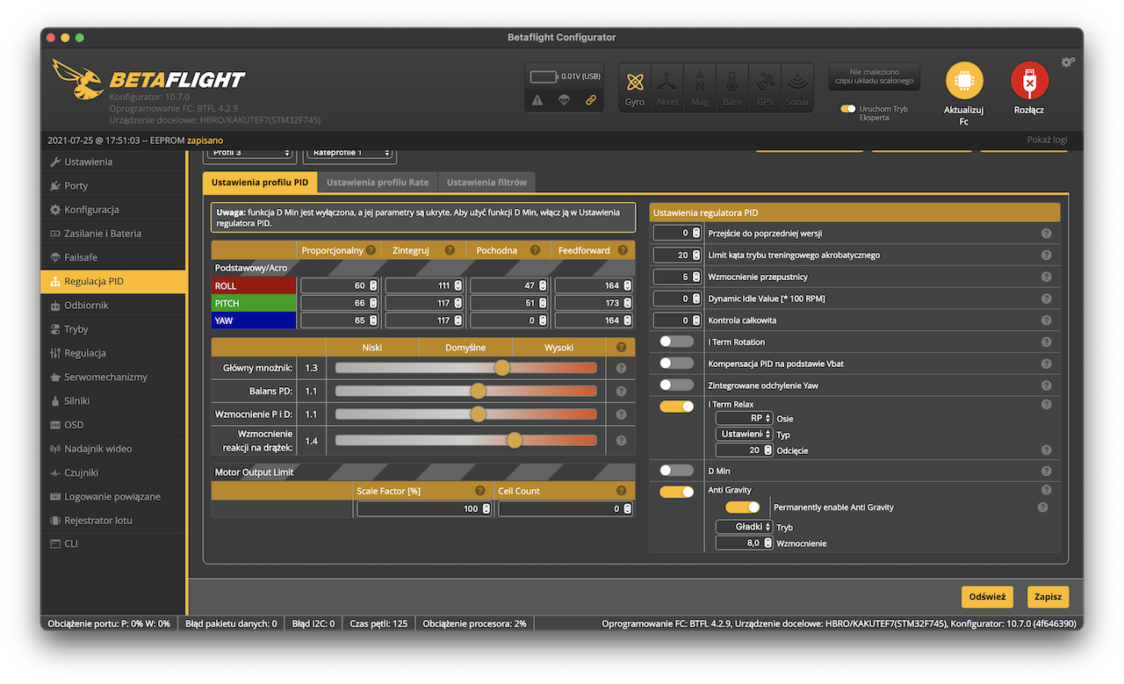
Task: Open settings gear in top corner
Action: click(1068, 62)
